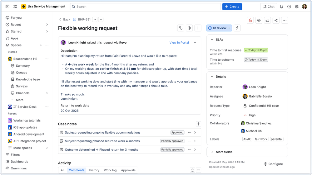Click in the Search field

[145, 7]
